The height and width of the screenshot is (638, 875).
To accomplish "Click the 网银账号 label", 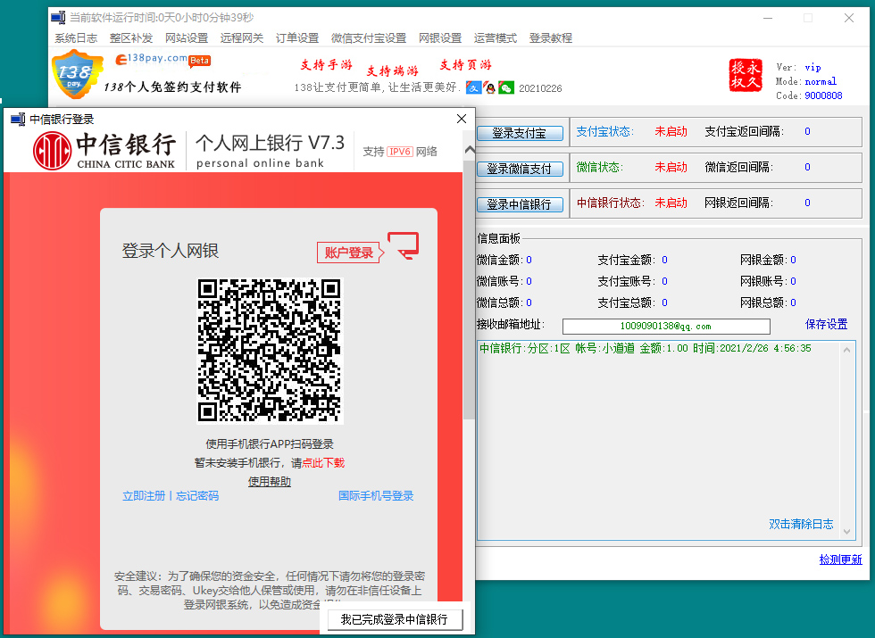I will [764, 281].
